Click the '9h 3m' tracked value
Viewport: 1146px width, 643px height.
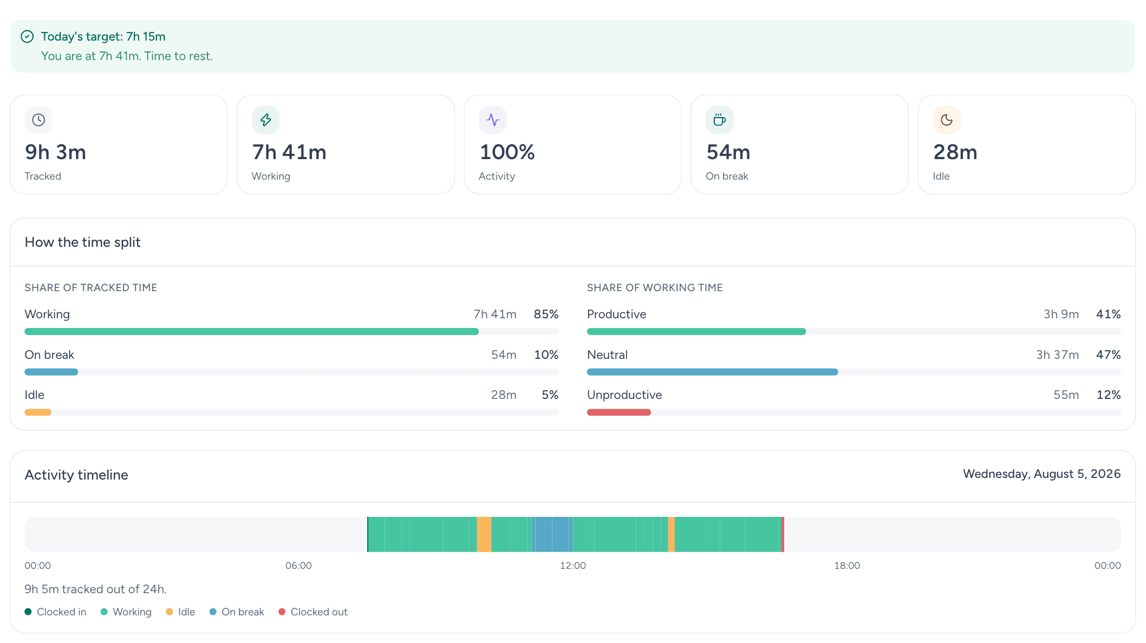pos(55,152)
